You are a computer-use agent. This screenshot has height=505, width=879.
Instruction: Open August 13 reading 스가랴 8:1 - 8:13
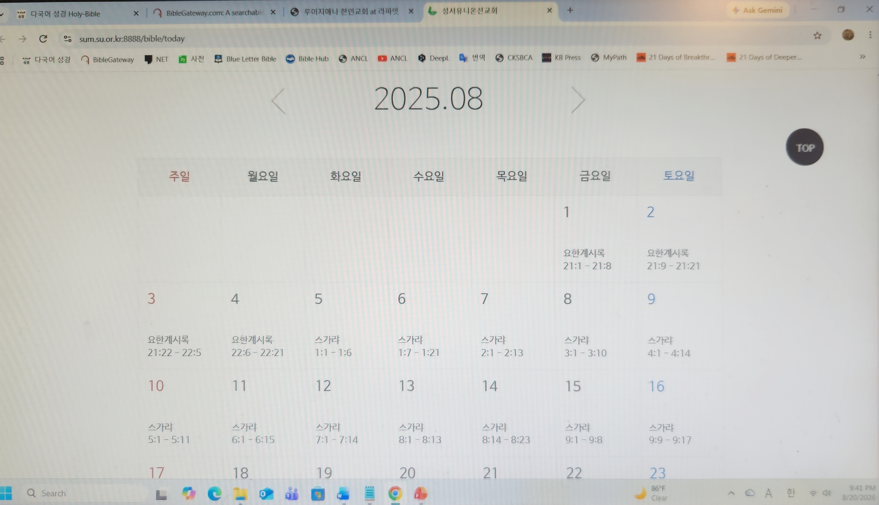(x=420, y=433)
